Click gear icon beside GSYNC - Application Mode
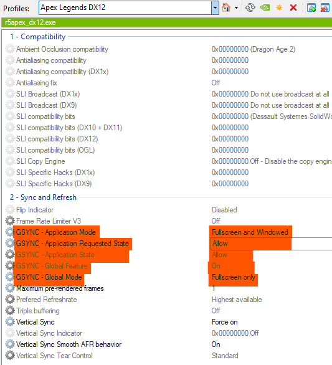The height and width of the screenshot is (365, 332). tap(10, 232)
